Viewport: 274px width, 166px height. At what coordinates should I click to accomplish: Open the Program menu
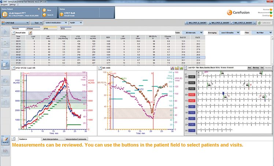[4, 4]
